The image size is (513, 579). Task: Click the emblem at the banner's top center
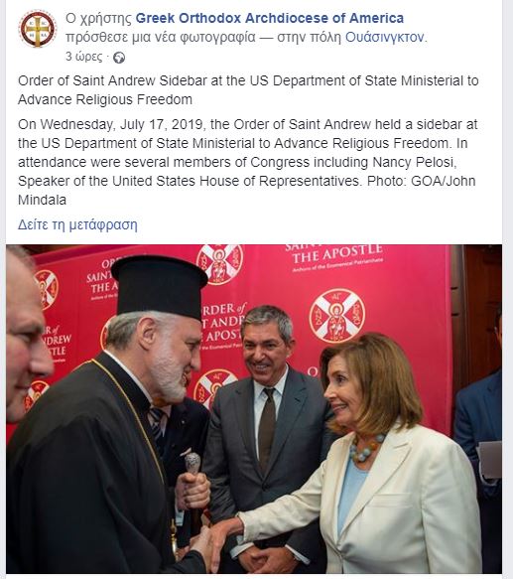coord(220,263)
